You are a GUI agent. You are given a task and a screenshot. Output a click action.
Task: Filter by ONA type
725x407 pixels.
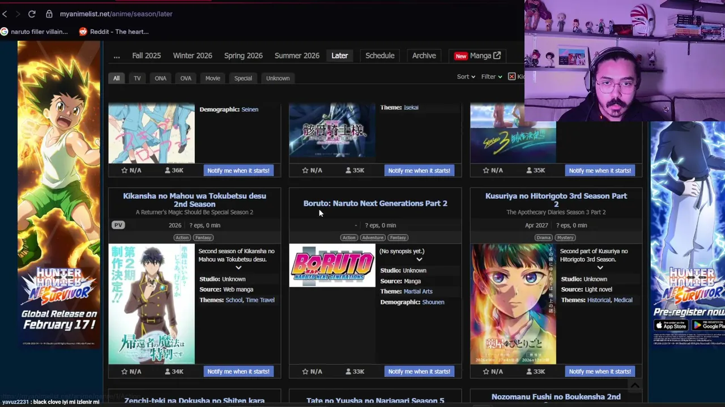click(x=160, y=78)
